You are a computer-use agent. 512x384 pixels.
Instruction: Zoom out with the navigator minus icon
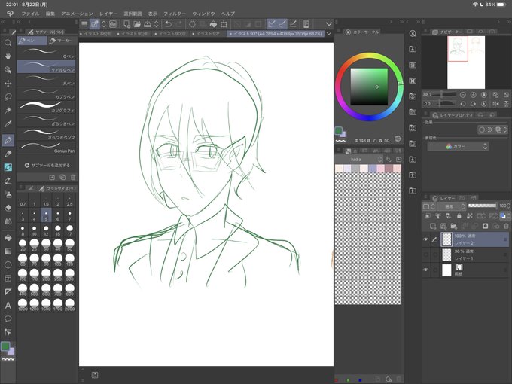pyautogui.click(x=463, y=95)
